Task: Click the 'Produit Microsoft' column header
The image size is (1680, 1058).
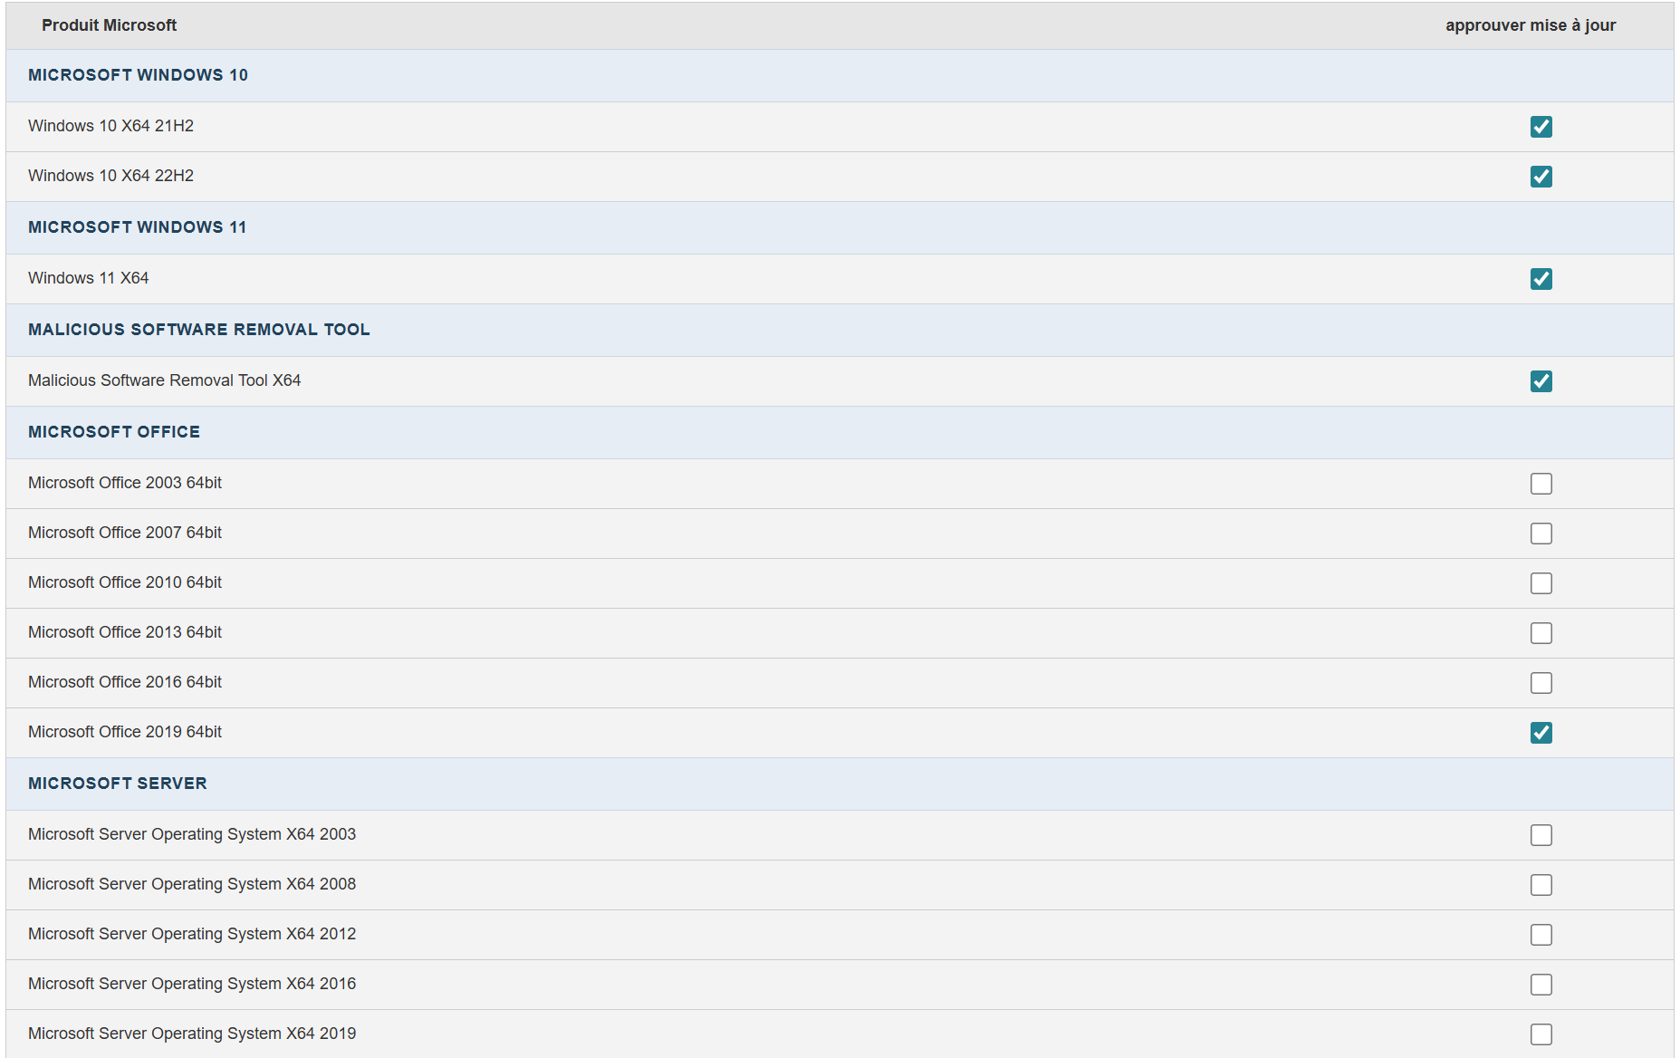Action: point(109,25)
